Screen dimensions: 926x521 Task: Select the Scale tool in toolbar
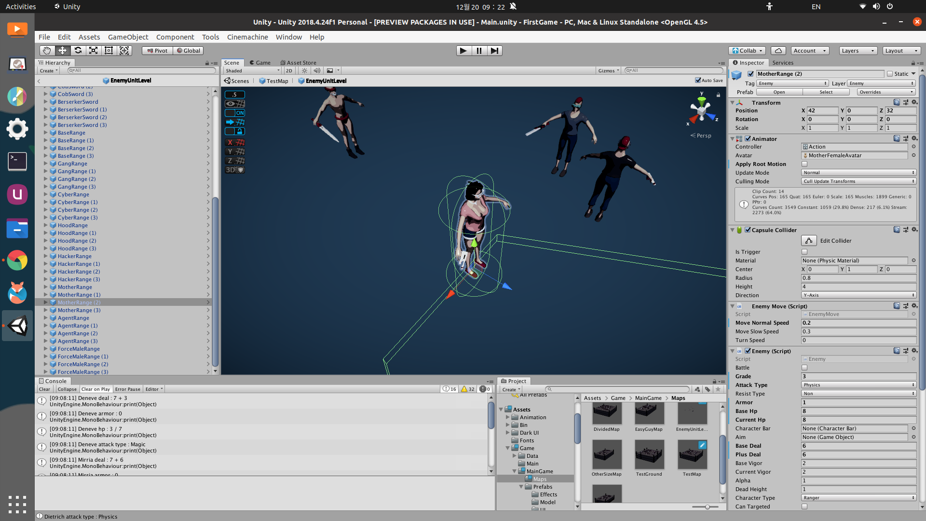[93, 51]
